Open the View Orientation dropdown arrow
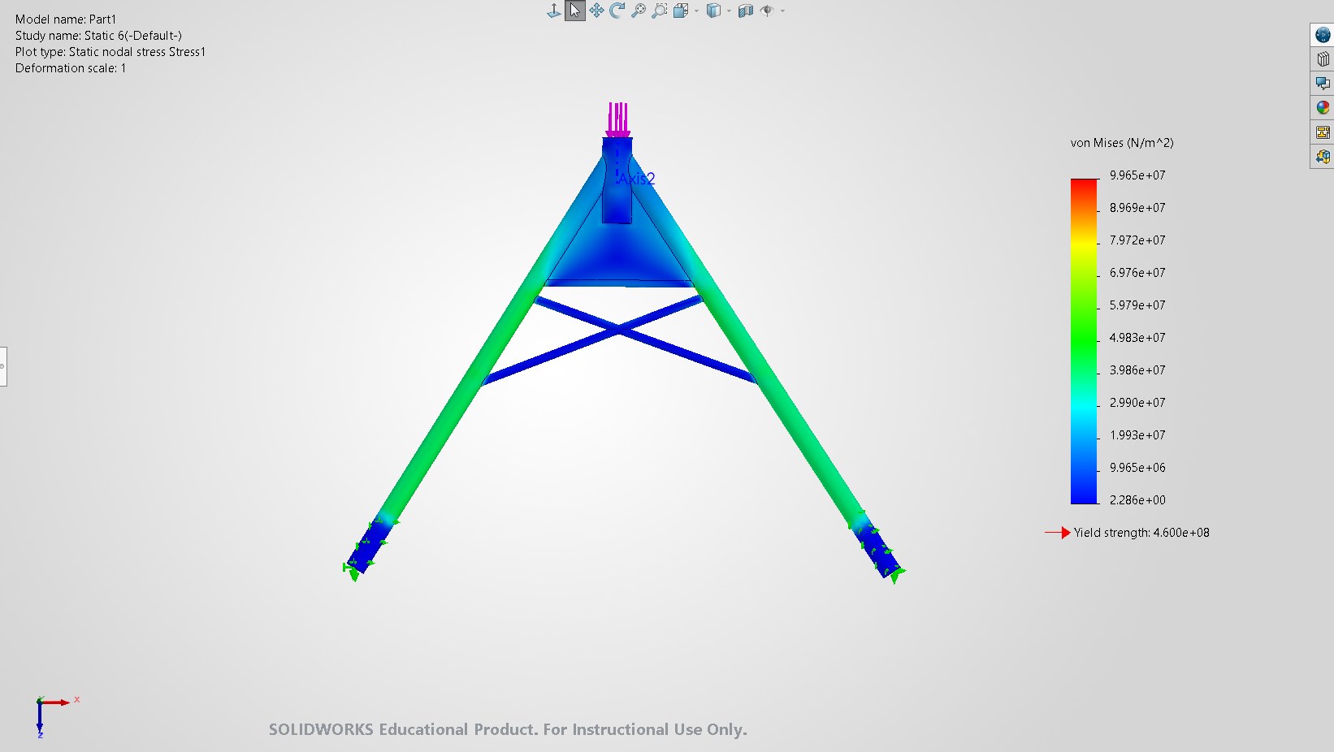Viewport: 1334px width, 752px height. tap(696, 11)
